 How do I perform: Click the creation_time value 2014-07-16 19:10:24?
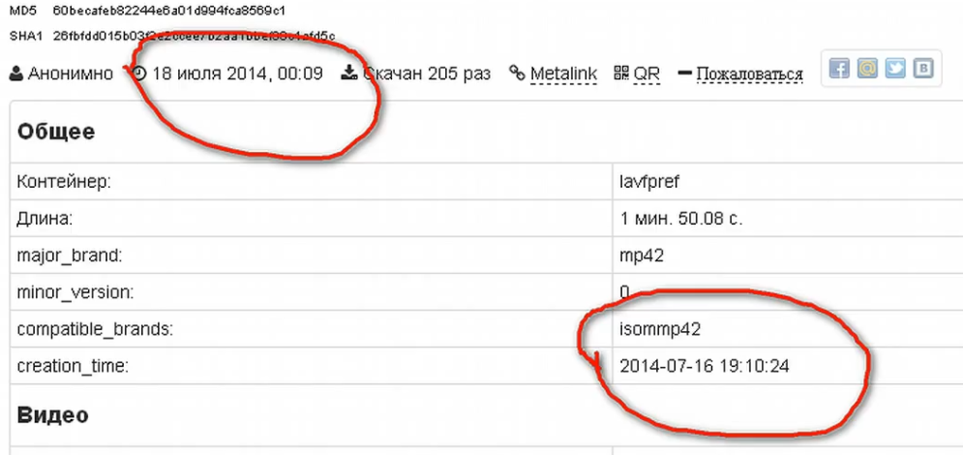tap(703, 366)
